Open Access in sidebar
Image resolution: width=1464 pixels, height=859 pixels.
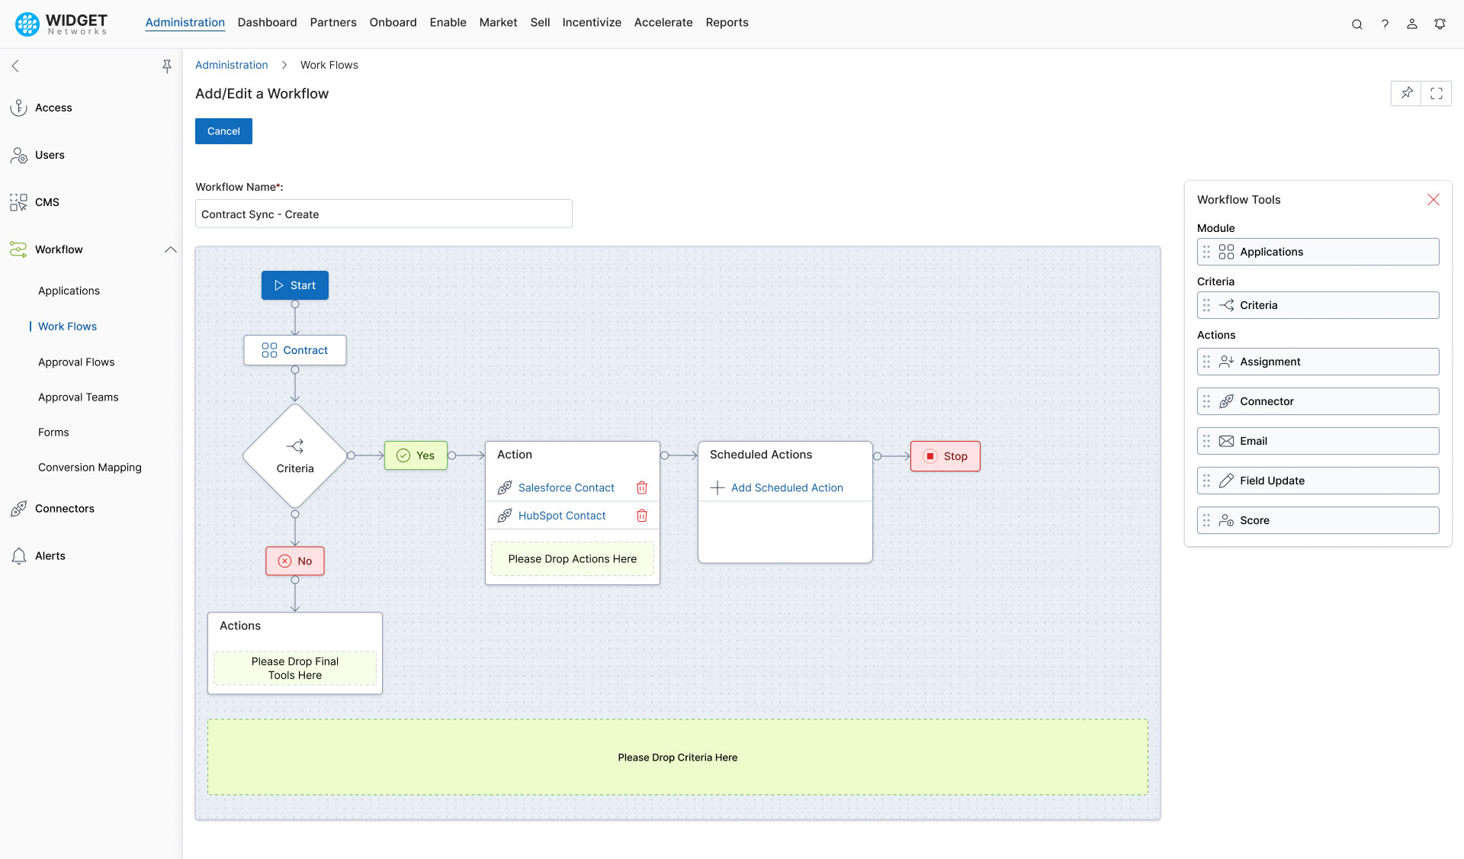pos(53,108)
